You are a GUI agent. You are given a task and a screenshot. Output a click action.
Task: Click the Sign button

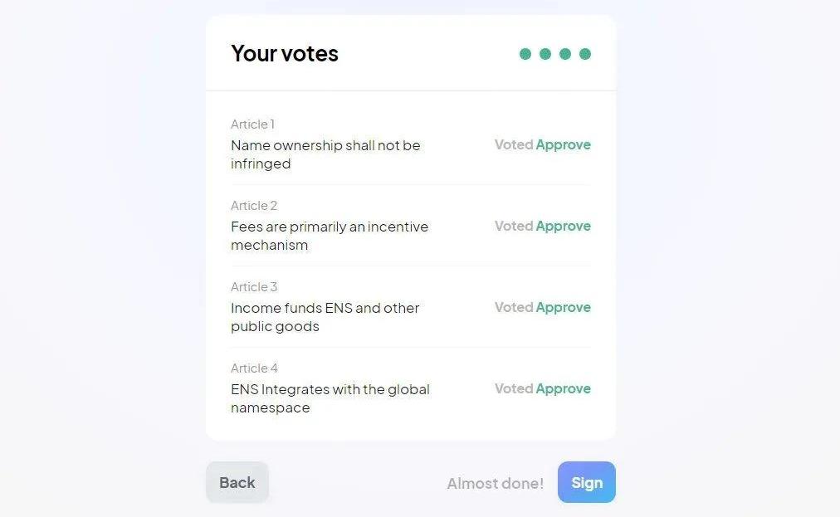(x=586, y=483)
